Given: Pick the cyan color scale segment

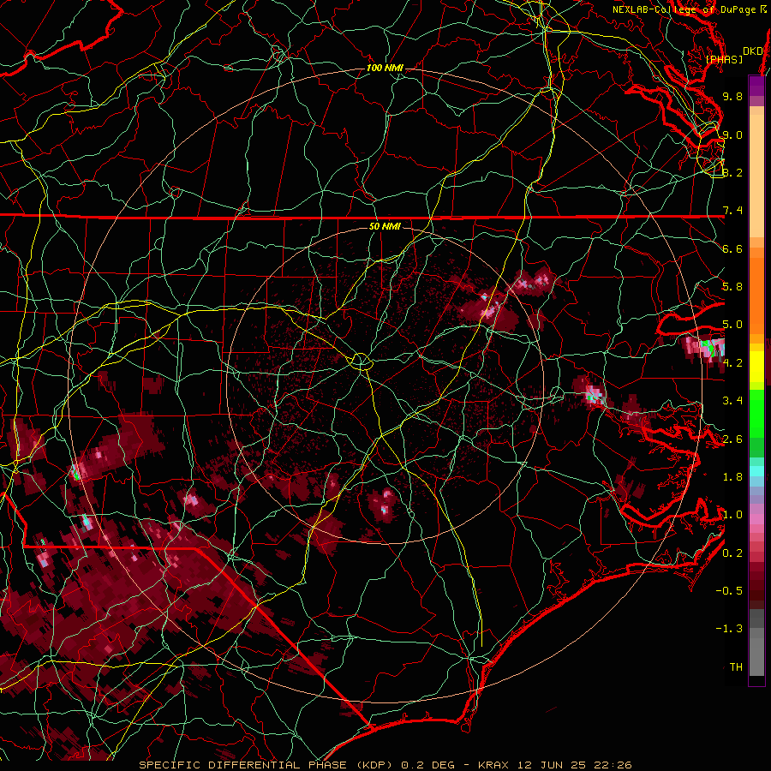Looking at the screenshot, I should [x=756, y=471].
